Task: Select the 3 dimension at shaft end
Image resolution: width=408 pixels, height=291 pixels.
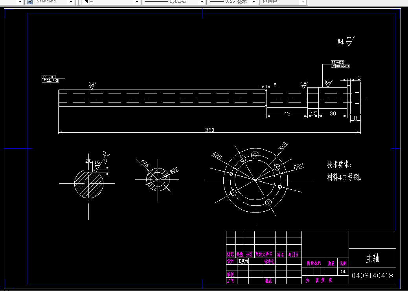Action: pyautogui.click(x=359, y=78)
